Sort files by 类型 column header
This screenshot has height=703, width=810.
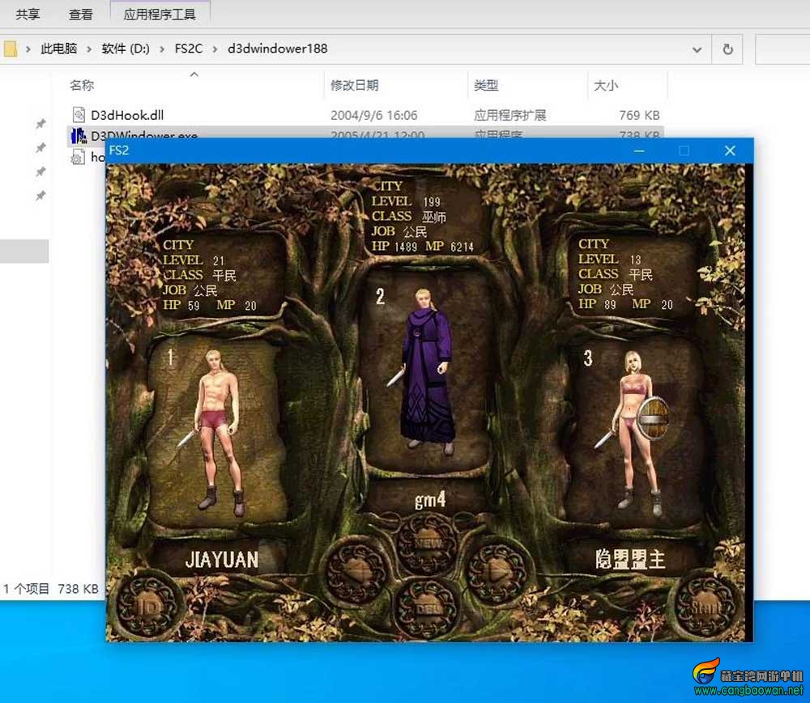click(486, 85)
